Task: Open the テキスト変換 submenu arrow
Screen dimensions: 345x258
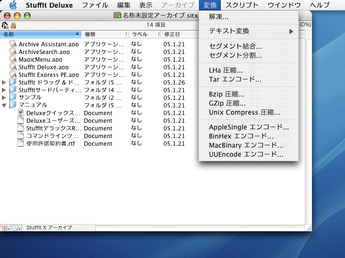Action: click(x=291, y=32)
